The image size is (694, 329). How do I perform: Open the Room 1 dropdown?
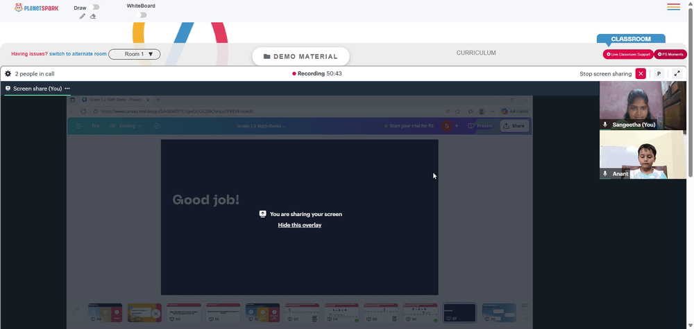click(135, 54)
